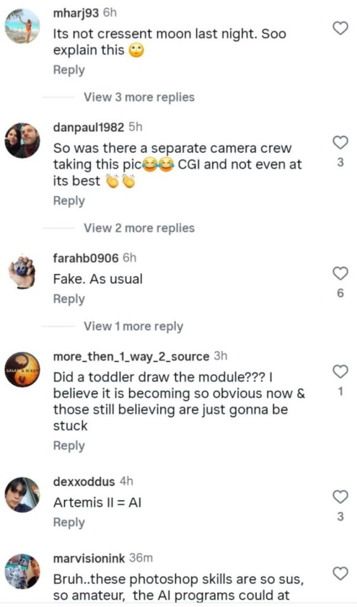
Task: Tap heart on farahb0906's "Fake" comment
Action: (340, 273)
